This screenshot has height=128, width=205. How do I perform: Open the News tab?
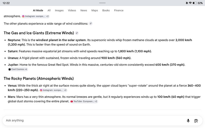[84, 10]
